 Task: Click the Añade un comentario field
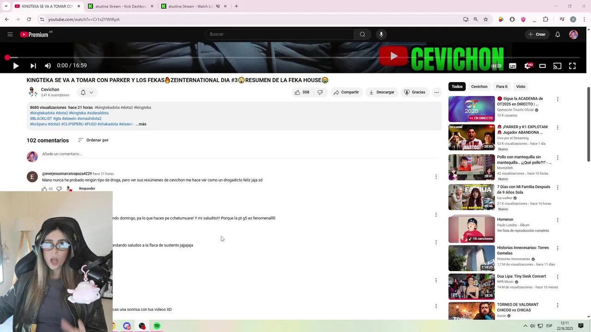(240, 154)
